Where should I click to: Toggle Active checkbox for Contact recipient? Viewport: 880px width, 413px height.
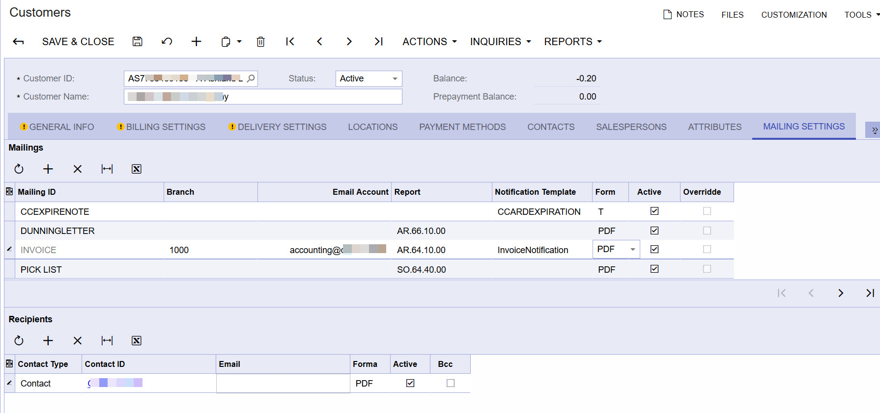(x=410, y=383)
